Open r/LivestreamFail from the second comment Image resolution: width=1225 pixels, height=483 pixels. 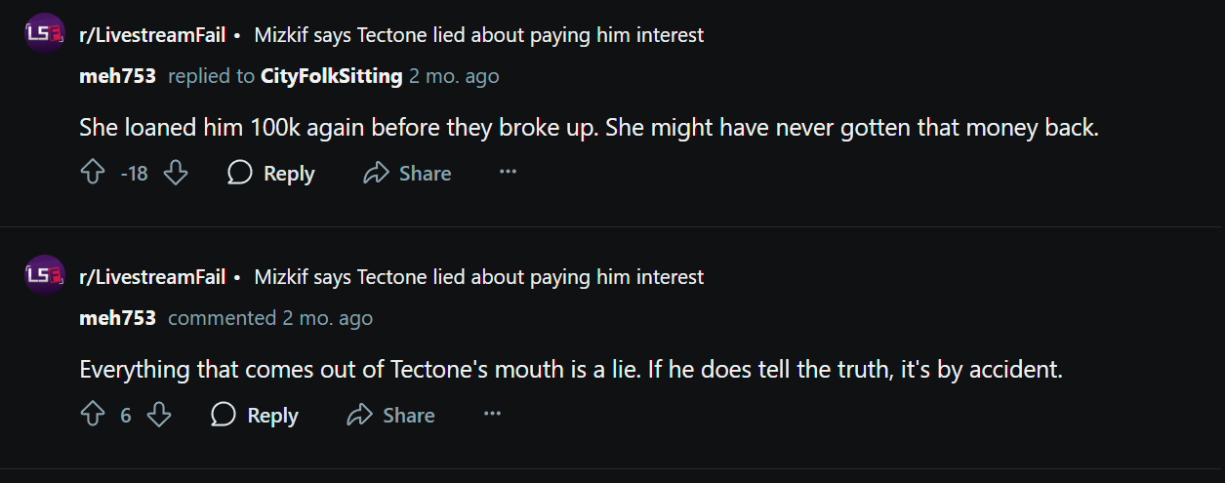coord(151,277)
